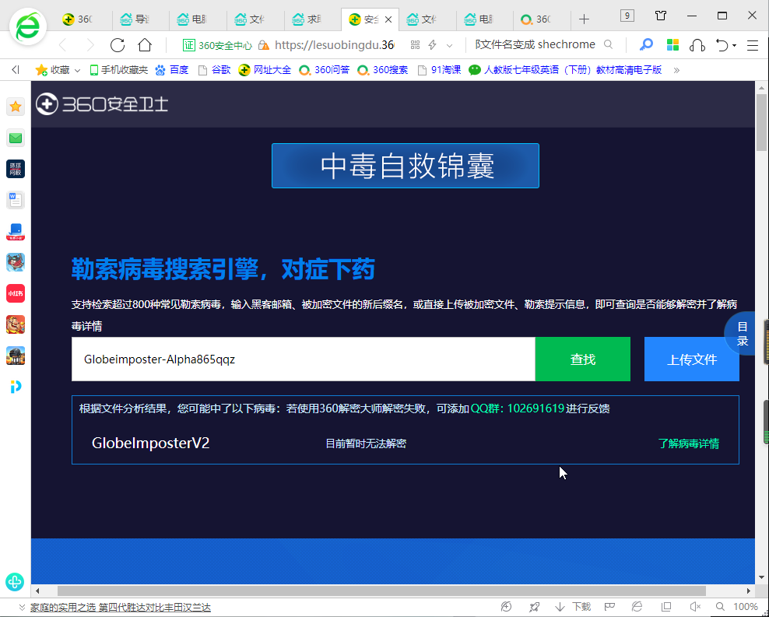Click the ransomware name input field
The height and width of the screenshot is (617, 769).
[x=304, y=359]
